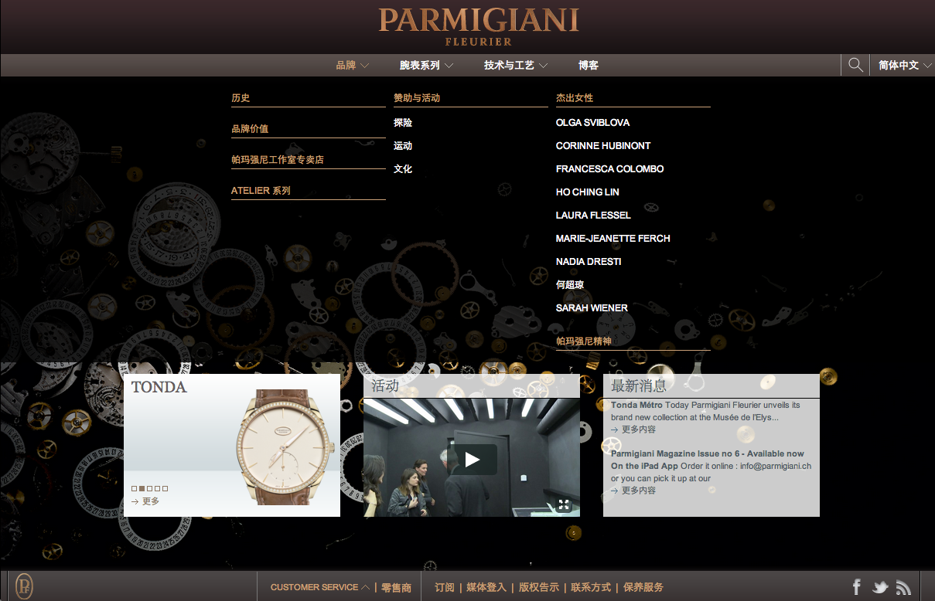Screen dimensions: 935x601
Task: Open the 简体中文 language dropdown
Action: tap(905, 66)
